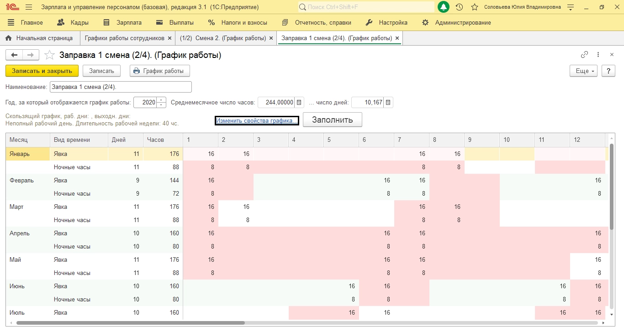This screenshot has width=624, height=332.
Task: Open the Администрирование section
Action: click(456, 22)
